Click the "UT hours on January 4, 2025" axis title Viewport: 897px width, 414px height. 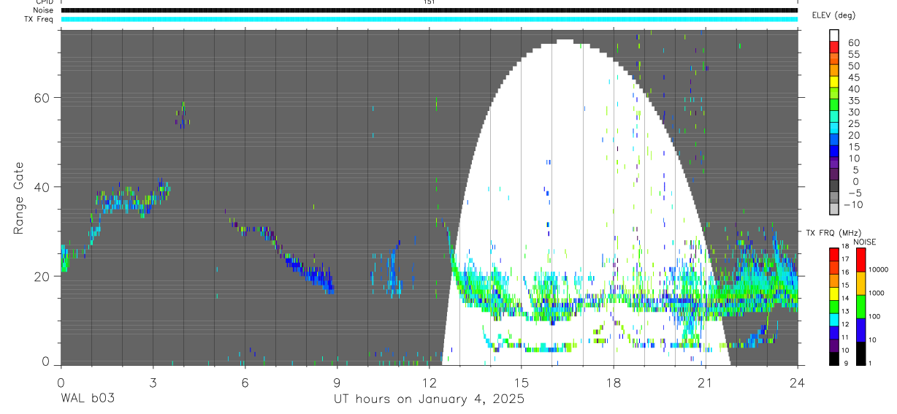click(x=429, y=399)
